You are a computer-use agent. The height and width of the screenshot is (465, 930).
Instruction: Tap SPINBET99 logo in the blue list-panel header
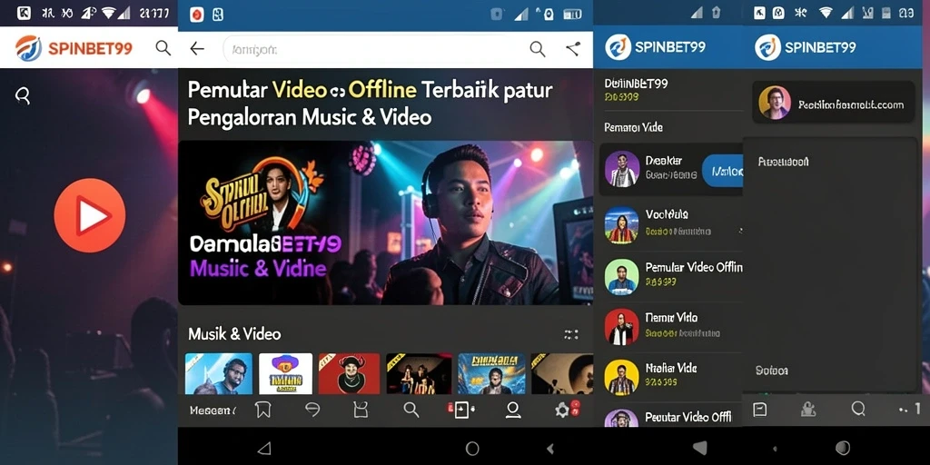pos(656,47)
